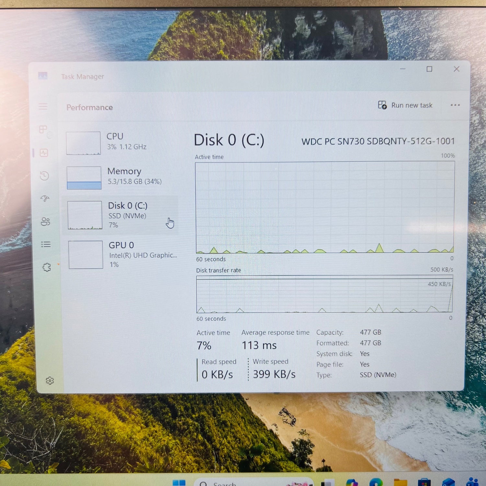
Task: Open the three-dot more options menu
Action: point(455,105)
